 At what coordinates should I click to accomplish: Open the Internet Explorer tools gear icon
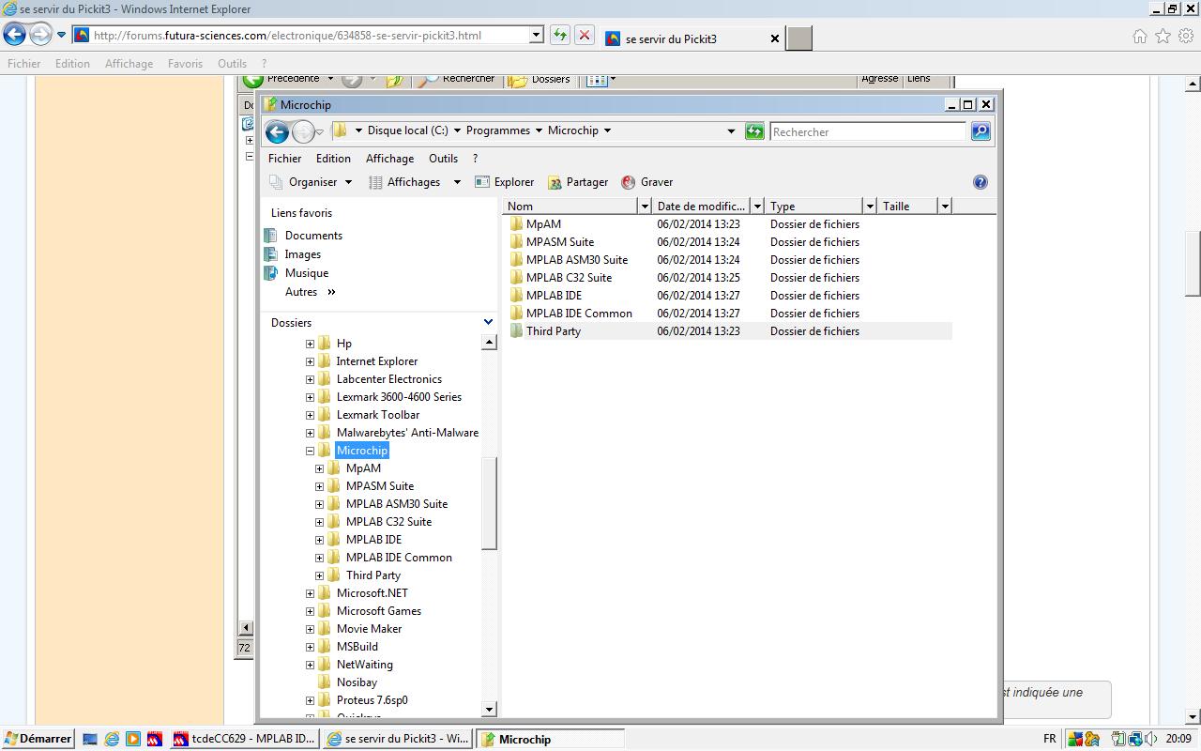point(1187,37)
